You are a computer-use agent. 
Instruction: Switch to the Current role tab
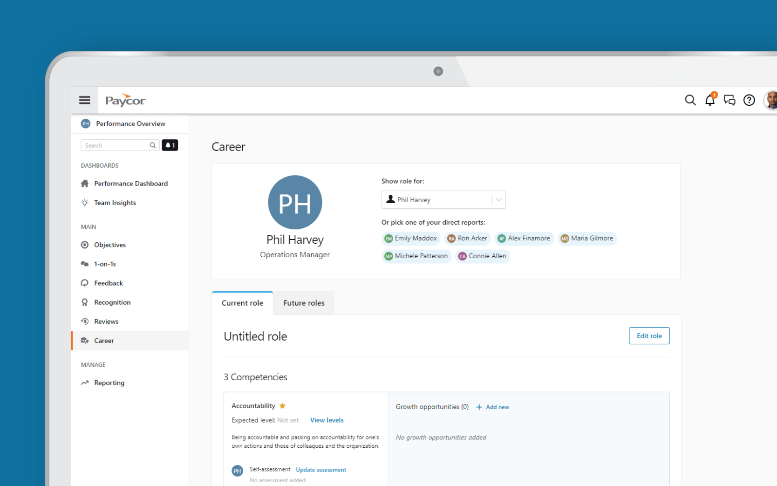pyautogui.click(x=242, y=303)
